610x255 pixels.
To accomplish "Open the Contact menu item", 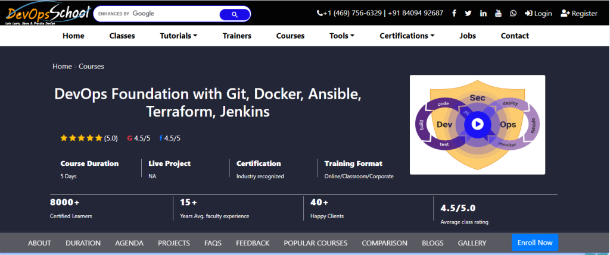I will click(515, 36).
